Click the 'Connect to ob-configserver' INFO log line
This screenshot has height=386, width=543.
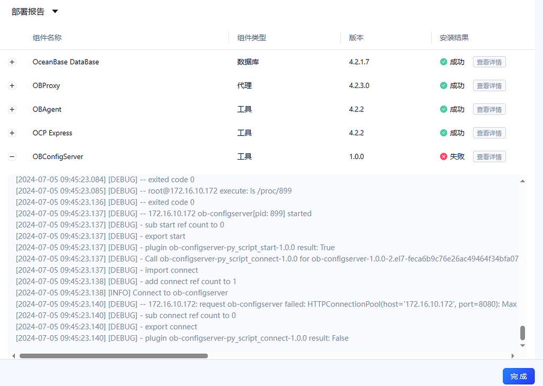pyautogui.click(x=122, y=293)
